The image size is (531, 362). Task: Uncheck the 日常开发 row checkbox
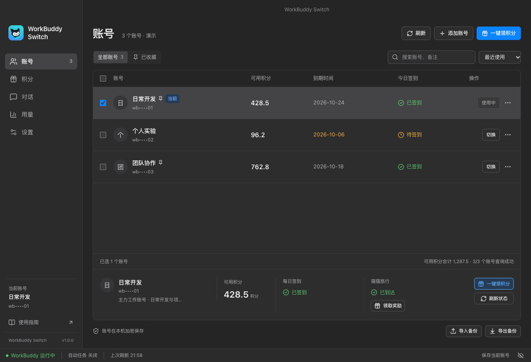pyautogui.click(x=103, y=103)
